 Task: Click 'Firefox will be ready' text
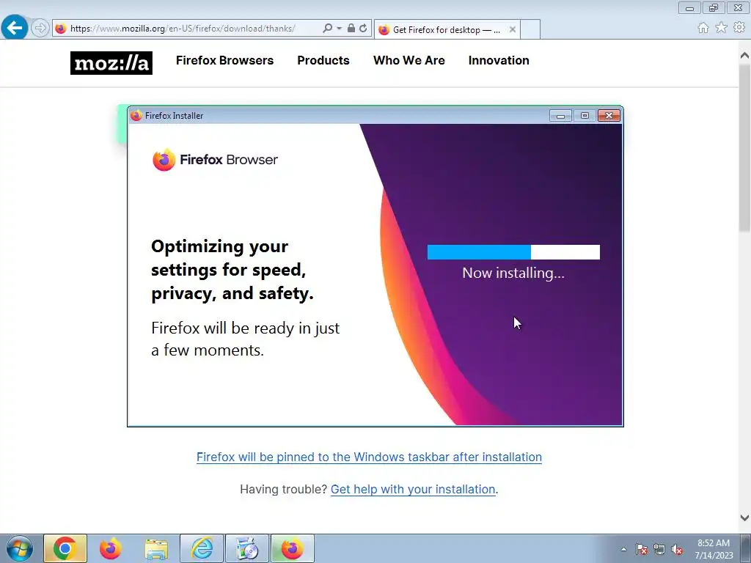point(245,339)
